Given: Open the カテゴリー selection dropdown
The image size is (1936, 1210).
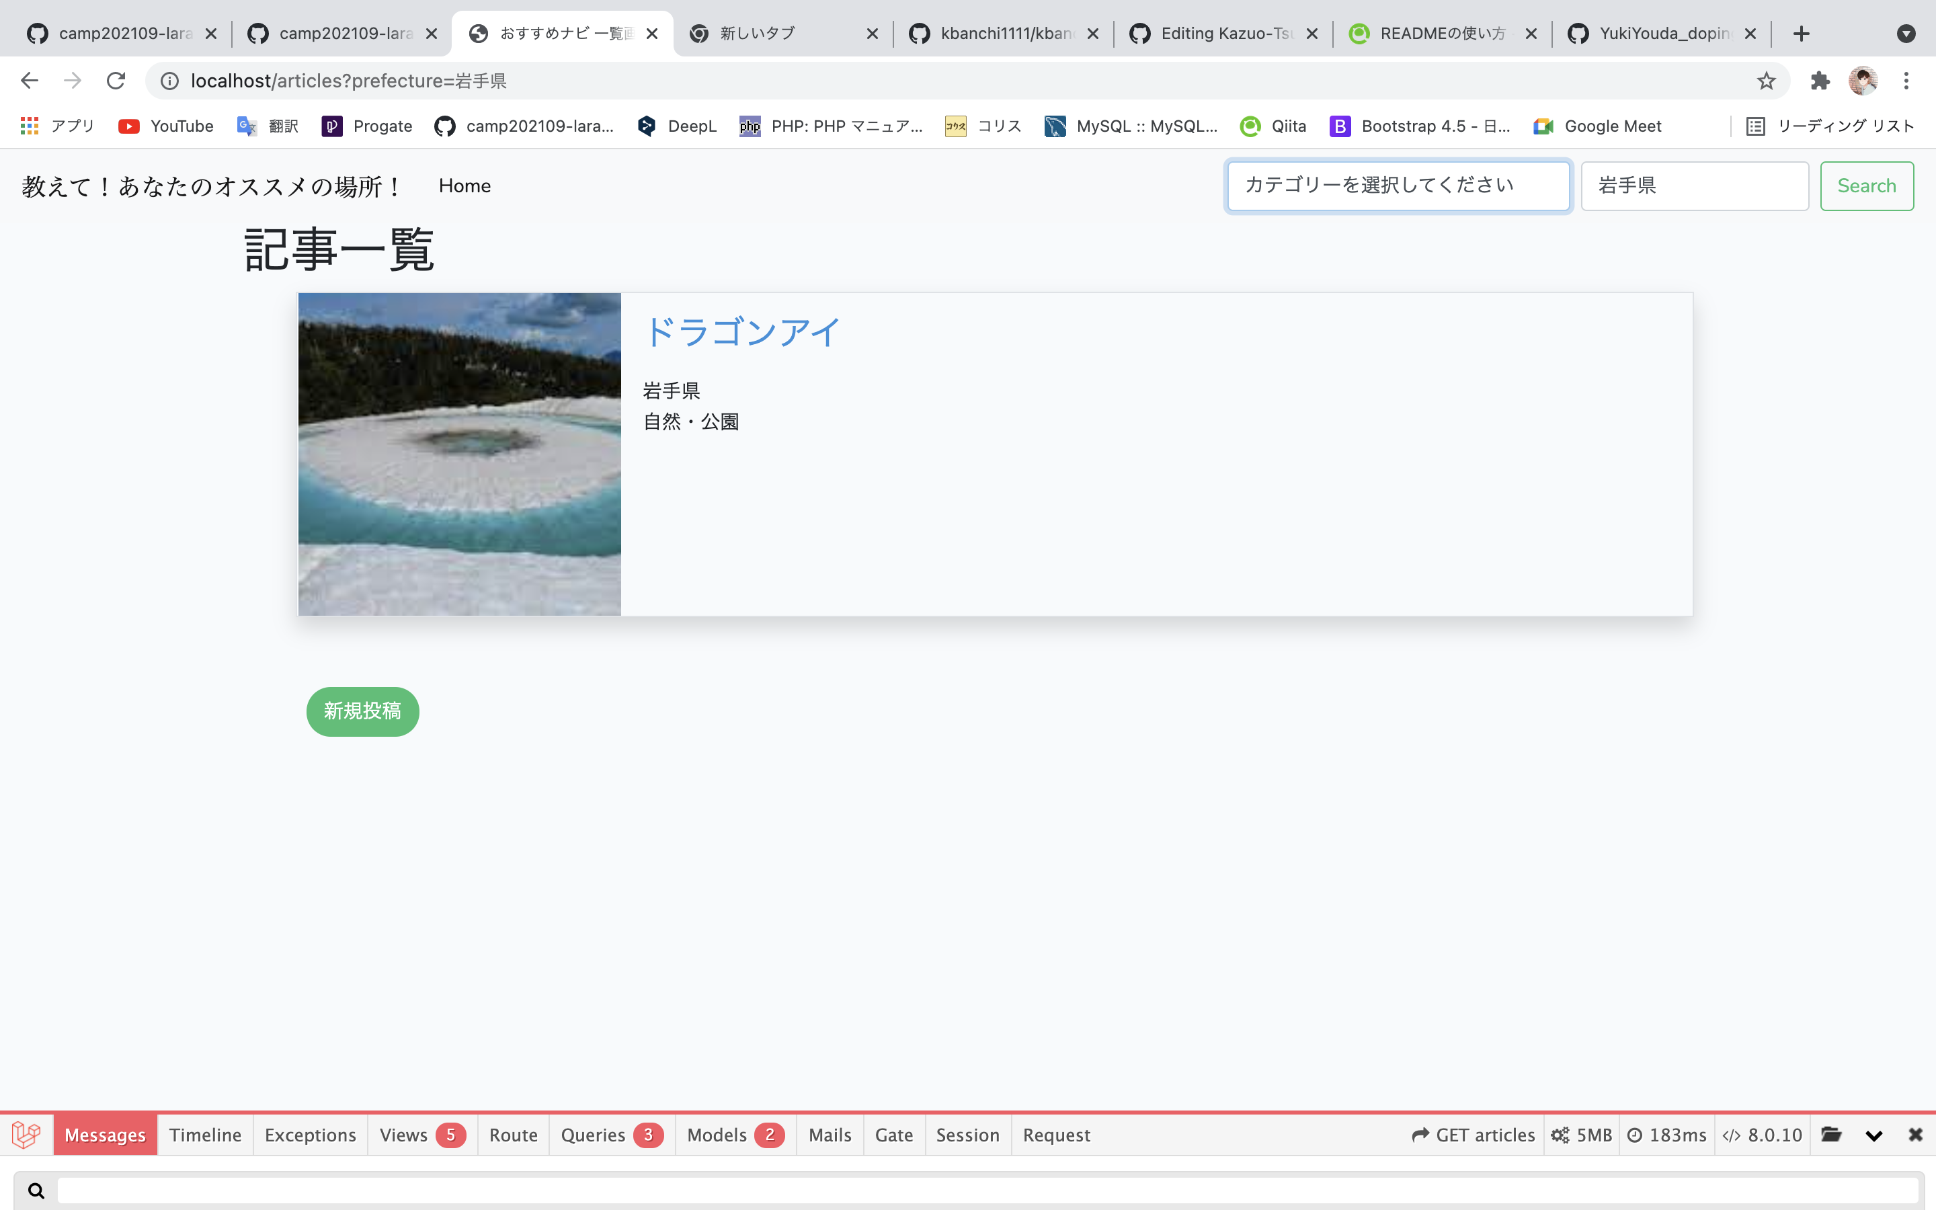Looking at the screenshot, I should point(1398,186).
